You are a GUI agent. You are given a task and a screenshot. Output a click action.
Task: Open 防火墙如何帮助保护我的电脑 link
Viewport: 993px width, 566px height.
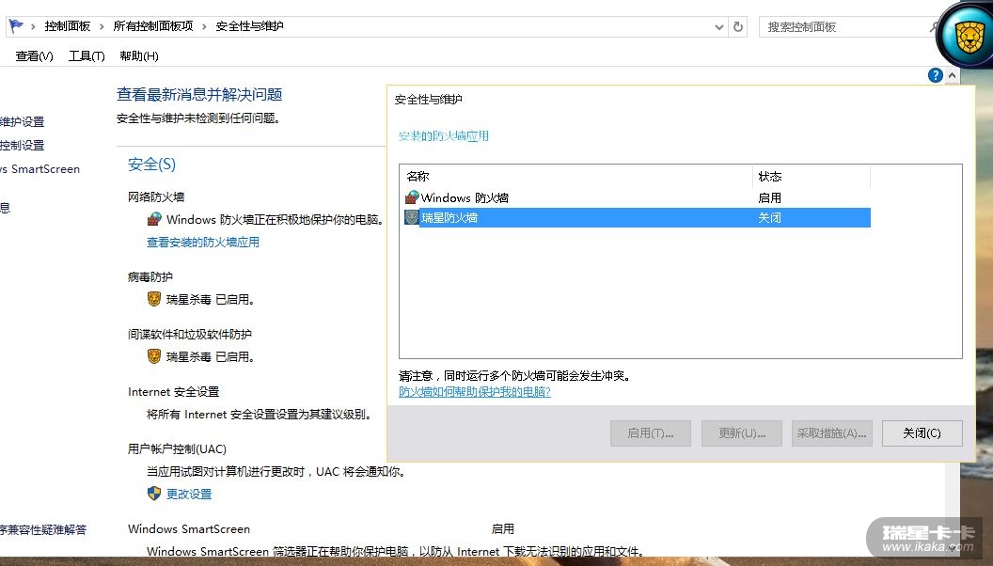(474, 392)
